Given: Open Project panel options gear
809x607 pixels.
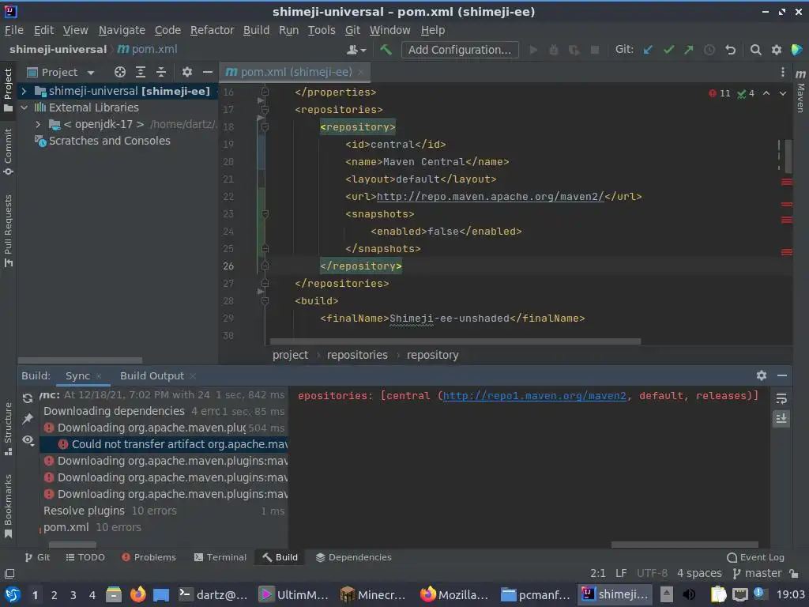Looking at the screenshot, I should pos(186,72).
